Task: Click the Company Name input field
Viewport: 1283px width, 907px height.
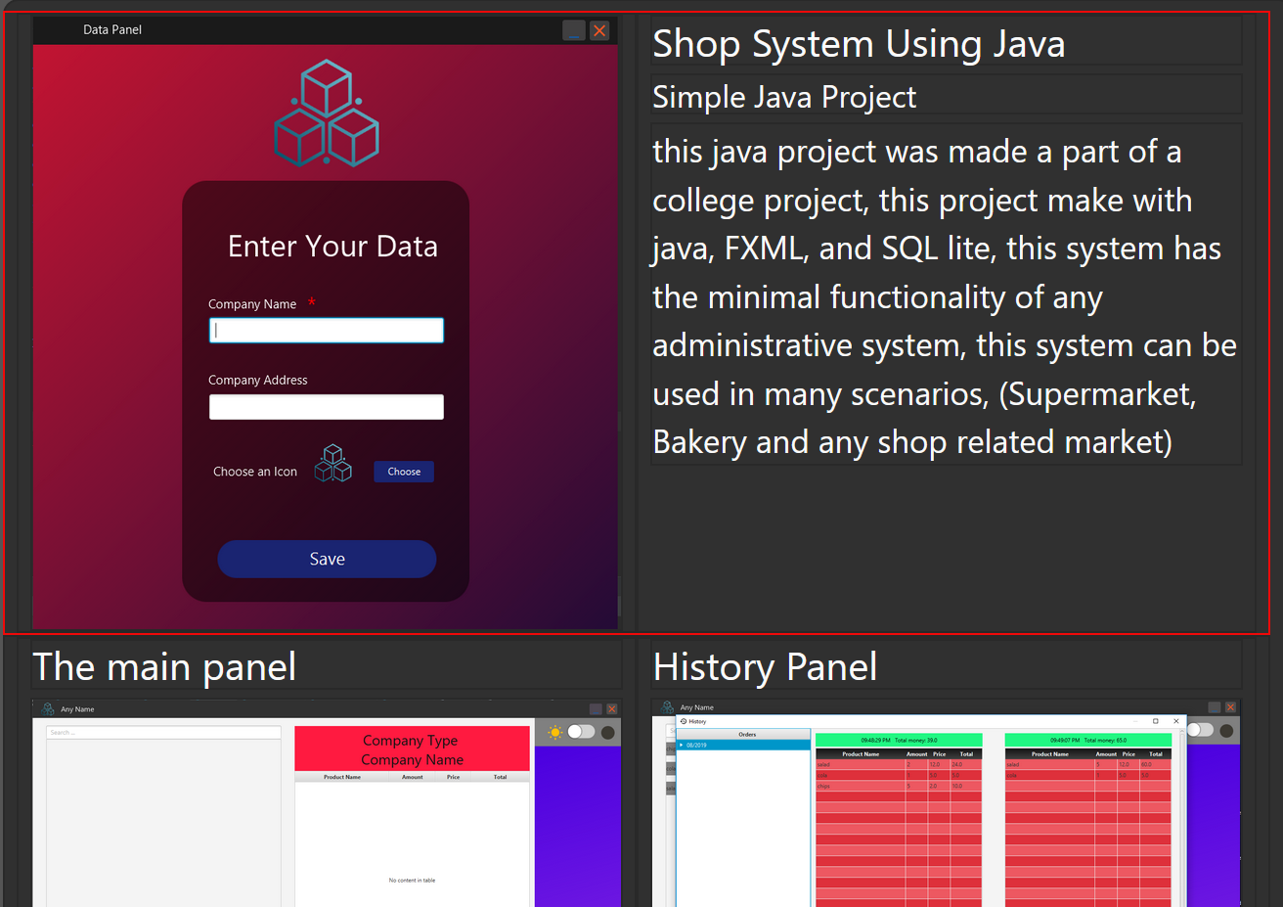Action: pos(326,331)
